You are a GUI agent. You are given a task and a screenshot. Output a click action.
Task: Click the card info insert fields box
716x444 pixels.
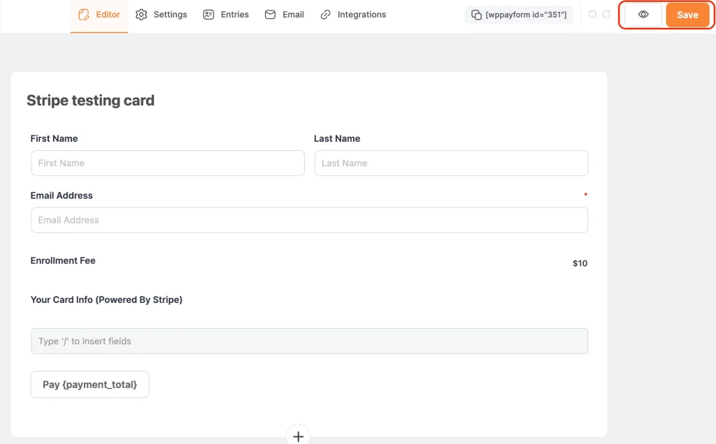click(309, 341)
